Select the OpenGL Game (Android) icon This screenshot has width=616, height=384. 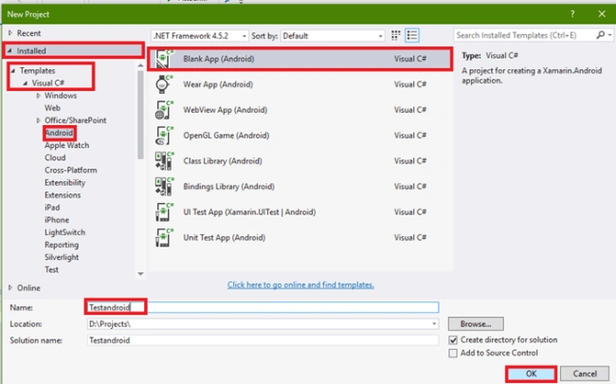pyautogui.click(x=163, y=136)
